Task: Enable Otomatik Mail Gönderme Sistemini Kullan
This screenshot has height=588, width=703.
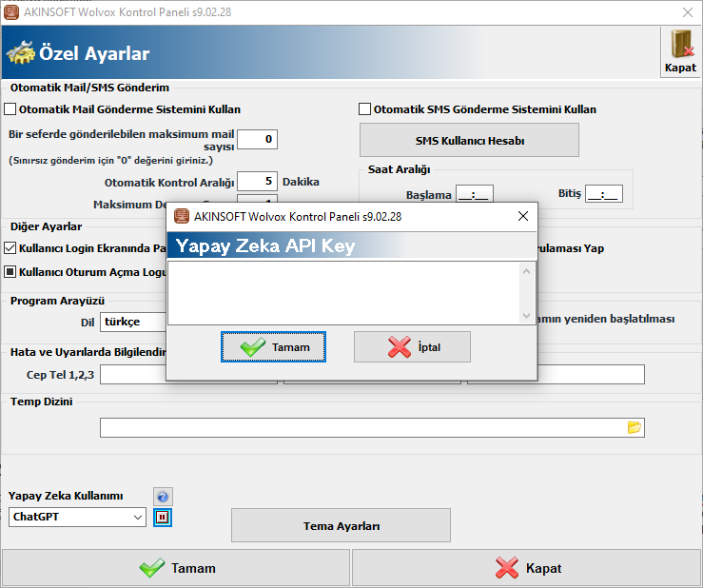Action: (x=10, y=109)
